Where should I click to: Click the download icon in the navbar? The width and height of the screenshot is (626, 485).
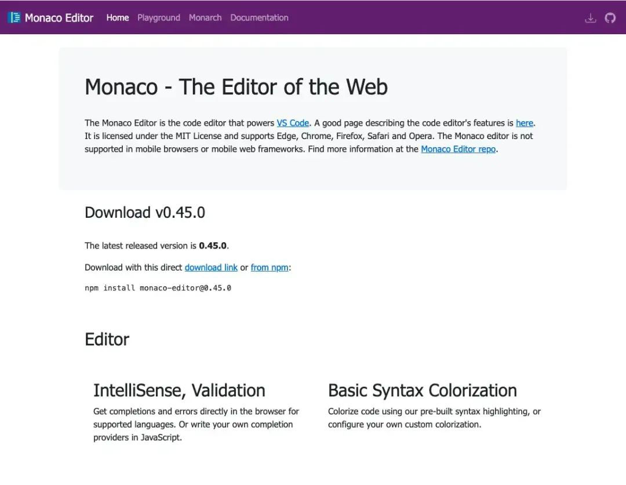click(x=590, y=18)
